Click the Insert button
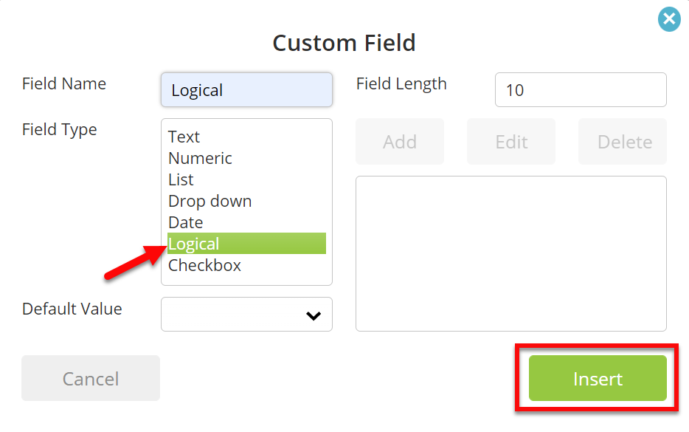 [x=598, y=378]
